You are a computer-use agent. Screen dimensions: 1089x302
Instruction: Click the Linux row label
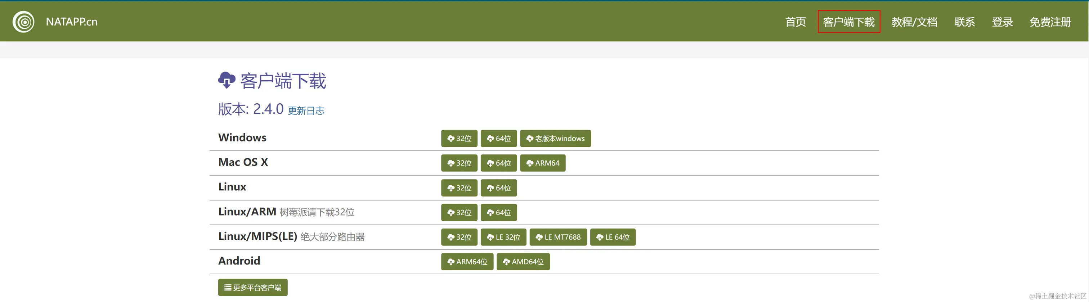point(232,187)
